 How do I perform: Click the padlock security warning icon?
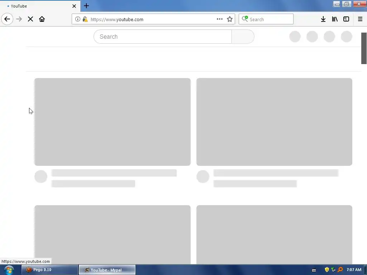(x=85, y=19)
